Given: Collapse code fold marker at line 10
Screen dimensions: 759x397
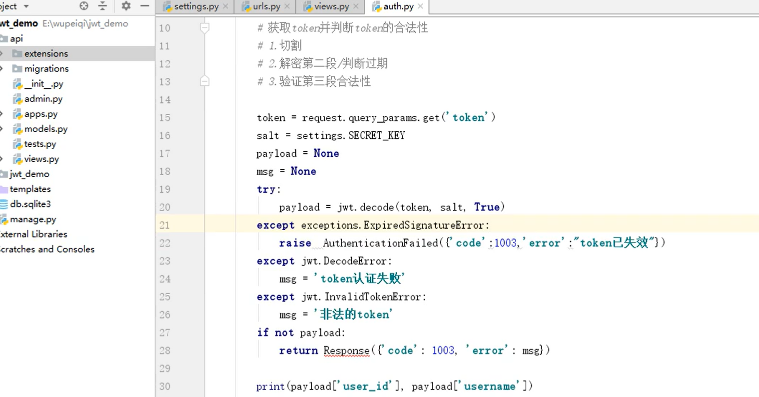Looking at the screenshot, I should coord(205,28).
